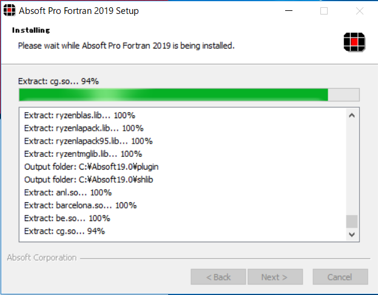Click the maximize window icon
Viewport: 378px width, 295px height.
324,11
